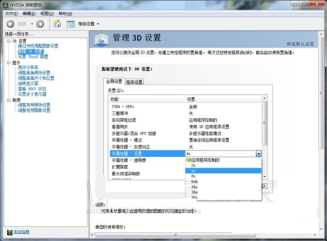Select the highlighted 平滑处理 - 设置 row
The width and height of the screenshot is (327, 241).
147,154
